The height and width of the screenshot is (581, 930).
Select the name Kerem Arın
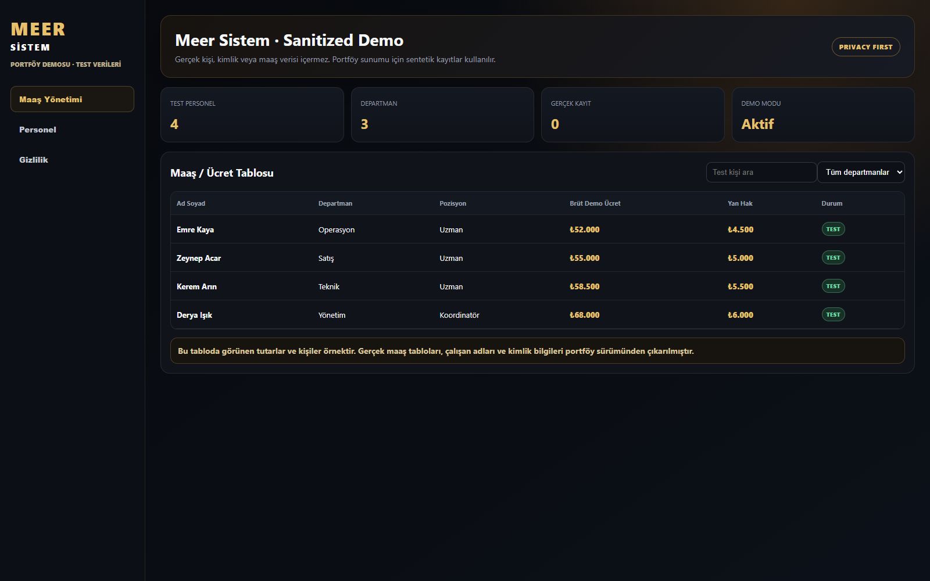[x=196, y=286]
